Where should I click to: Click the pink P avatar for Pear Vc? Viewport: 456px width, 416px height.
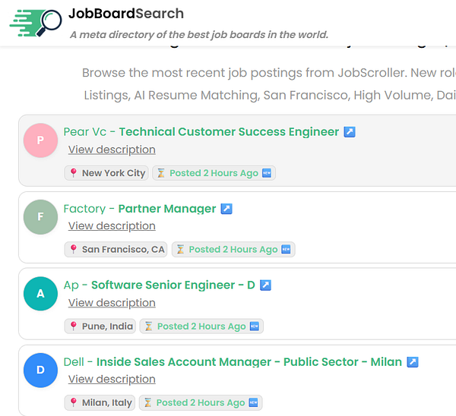[40, 140]
